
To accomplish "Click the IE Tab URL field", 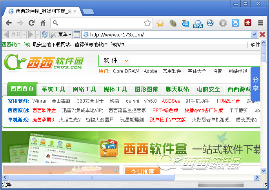I will 170,34.
